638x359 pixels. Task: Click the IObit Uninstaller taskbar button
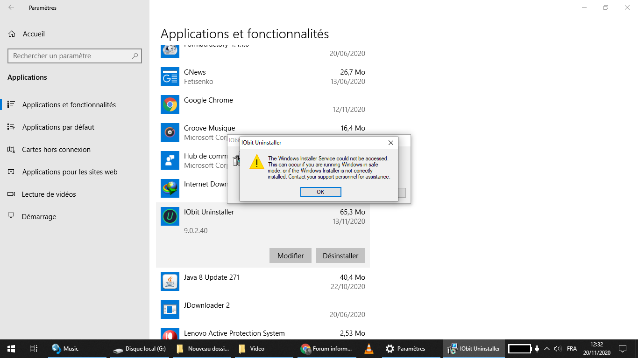(x=474, y=349)
